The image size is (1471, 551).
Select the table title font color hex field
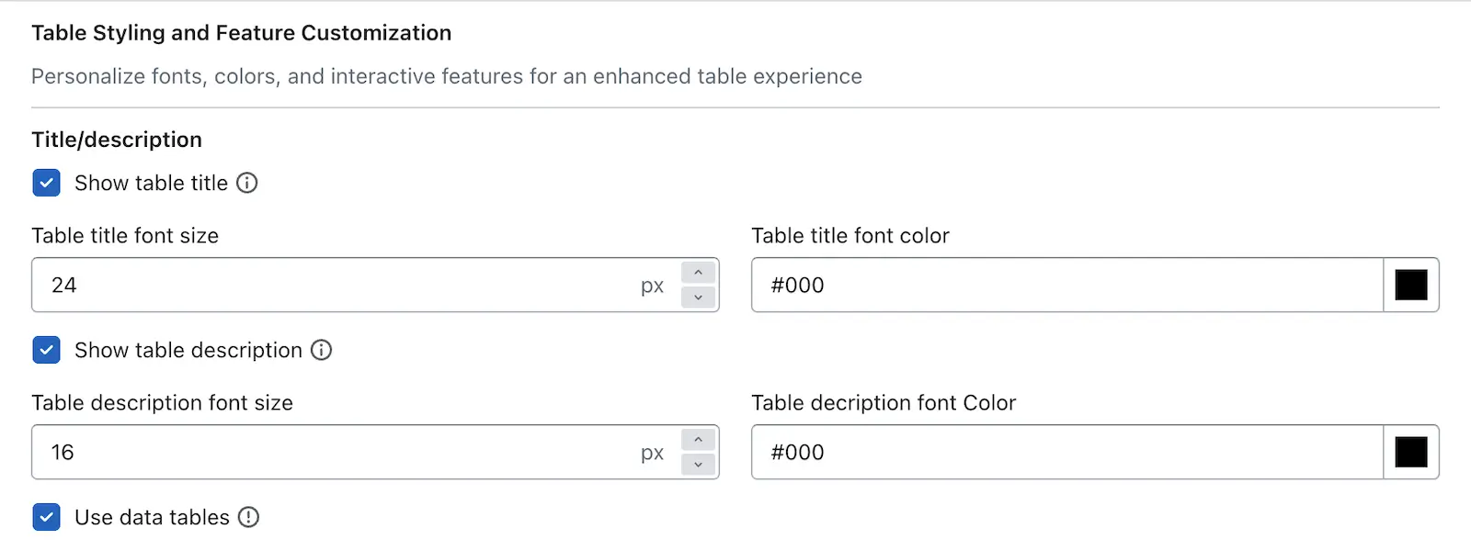pos(1067,285)
